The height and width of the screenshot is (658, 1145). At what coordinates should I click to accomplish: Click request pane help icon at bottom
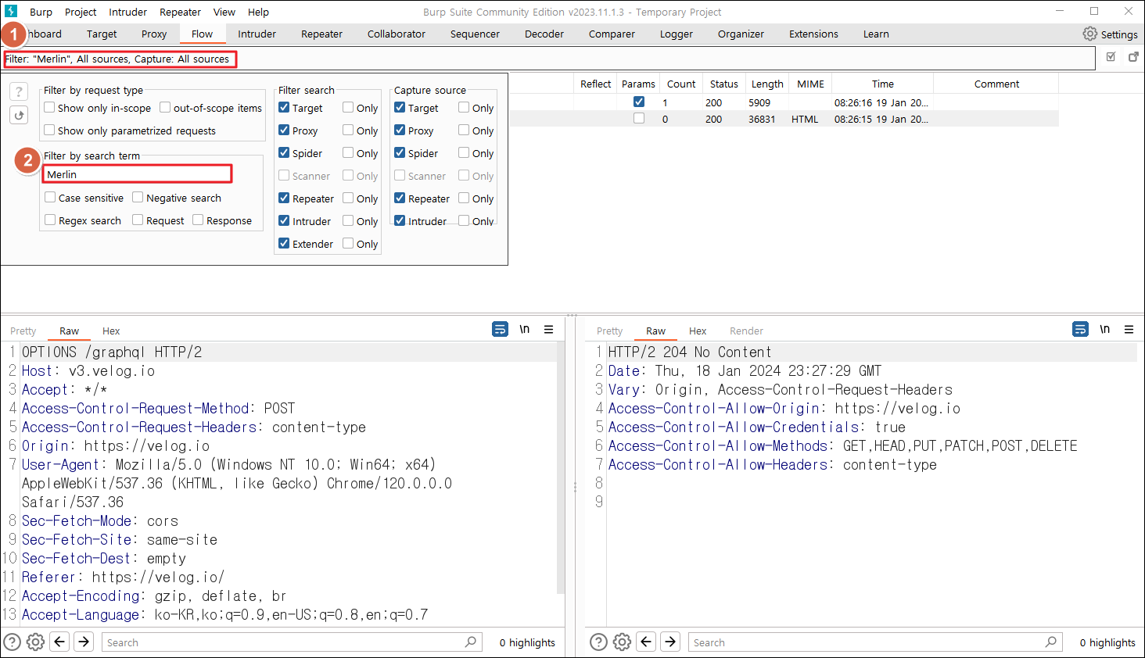pyautogui.click(x=12, y=642)
